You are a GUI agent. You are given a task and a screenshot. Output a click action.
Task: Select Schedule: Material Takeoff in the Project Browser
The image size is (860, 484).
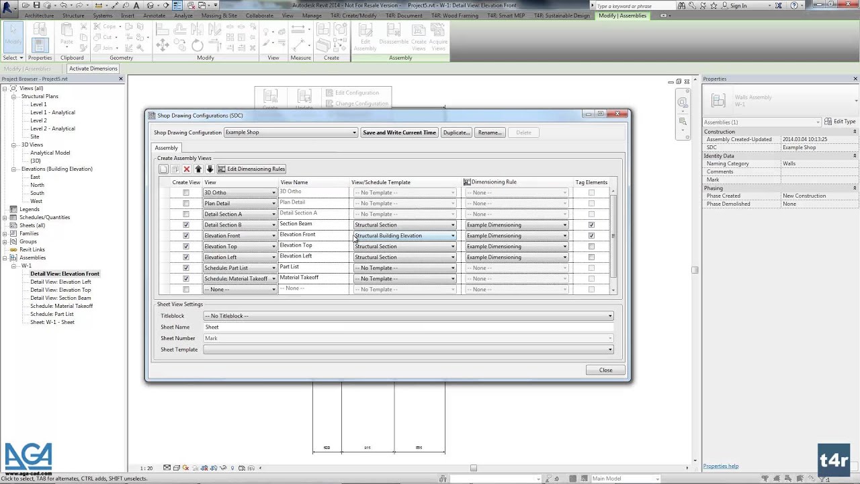[61, 306]
